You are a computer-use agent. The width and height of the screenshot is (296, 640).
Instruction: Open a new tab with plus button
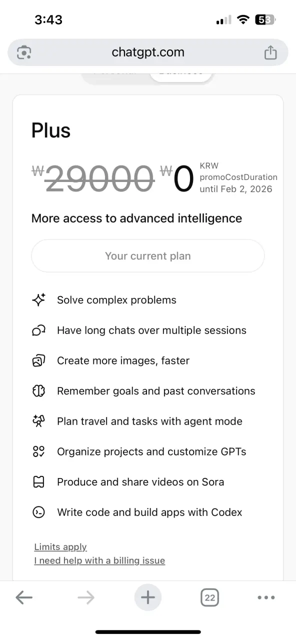(x=148, y=597)
